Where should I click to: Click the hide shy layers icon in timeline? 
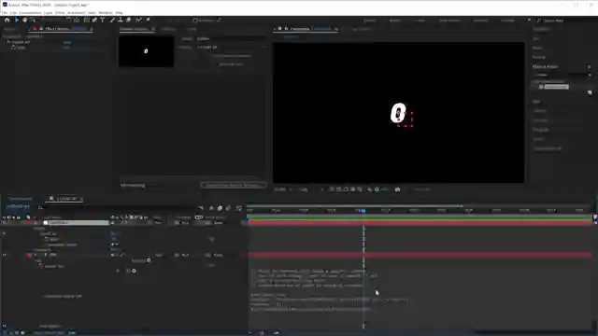click(211, 208)
